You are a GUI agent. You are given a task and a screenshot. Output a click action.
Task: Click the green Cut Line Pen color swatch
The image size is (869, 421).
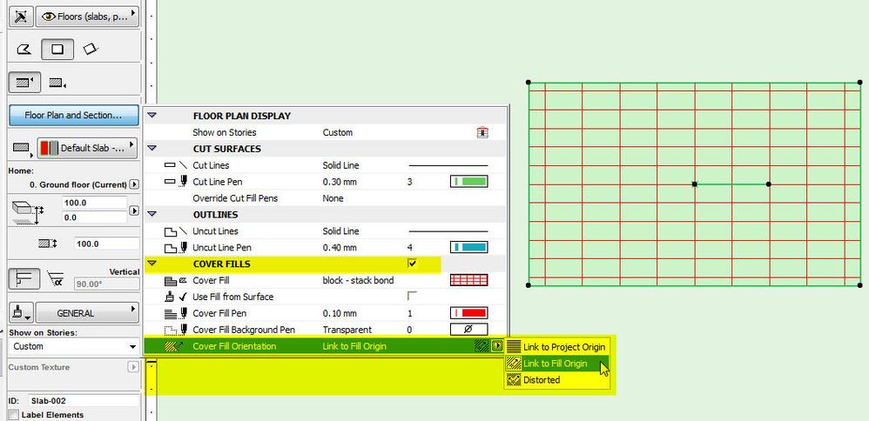click(468, 181)
